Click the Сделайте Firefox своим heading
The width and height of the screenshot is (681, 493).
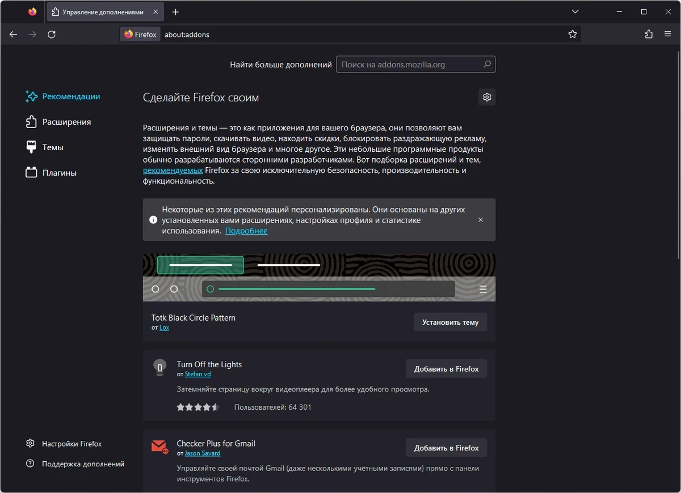pos(201,97)
